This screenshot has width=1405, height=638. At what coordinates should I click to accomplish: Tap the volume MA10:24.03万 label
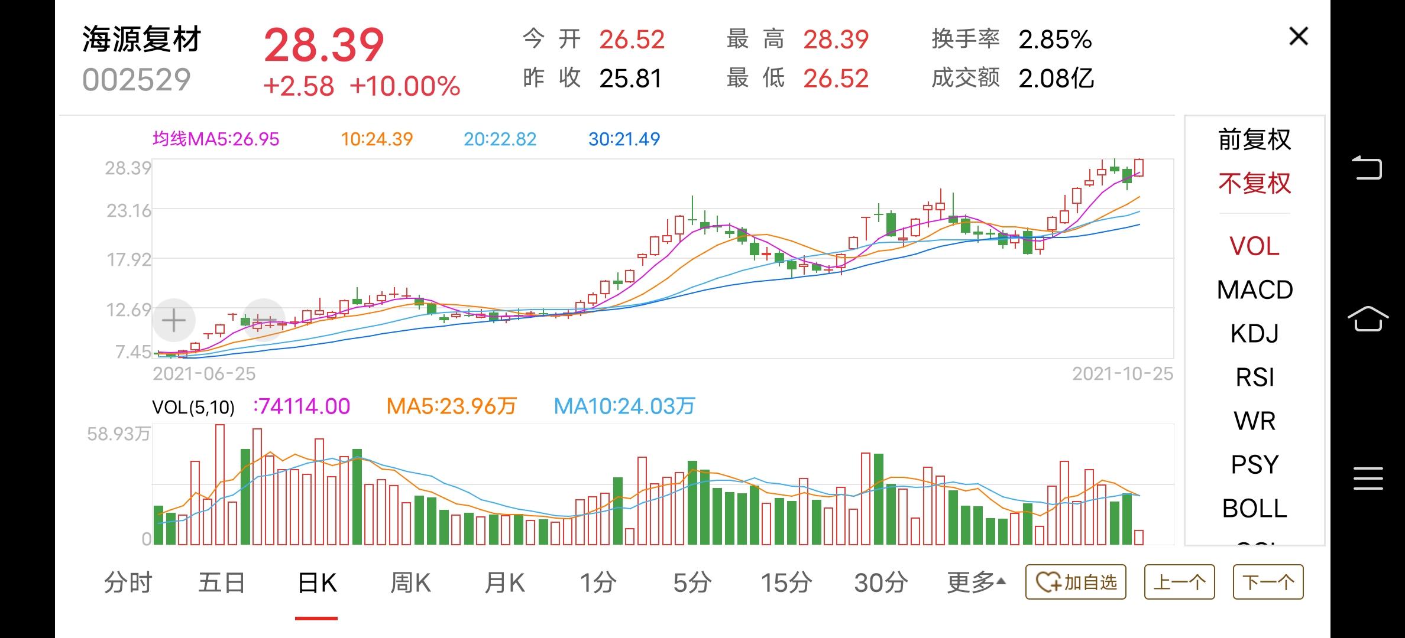click(x=624, y=406)
